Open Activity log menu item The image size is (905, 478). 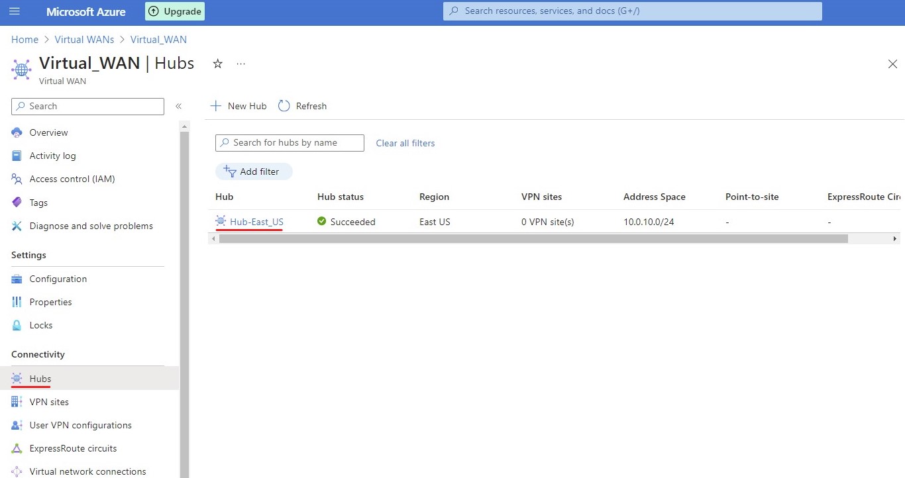52,156
